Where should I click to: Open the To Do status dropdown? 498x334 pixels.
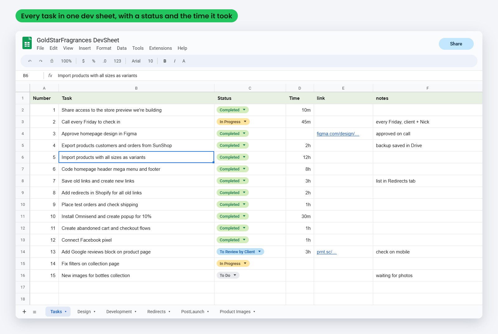click(228, 275)
